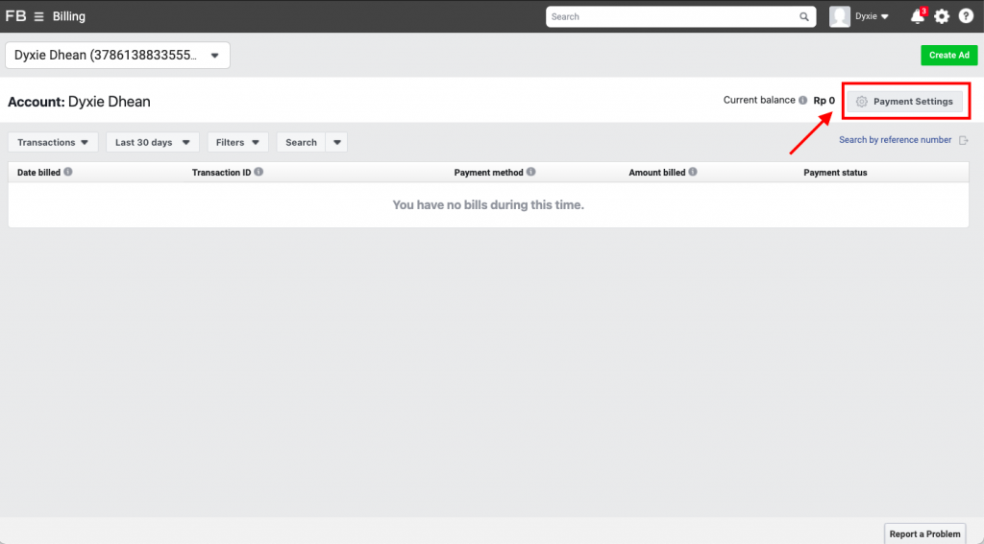Click the Current balance info icon
Screen dimensions: 984x544
802,100
